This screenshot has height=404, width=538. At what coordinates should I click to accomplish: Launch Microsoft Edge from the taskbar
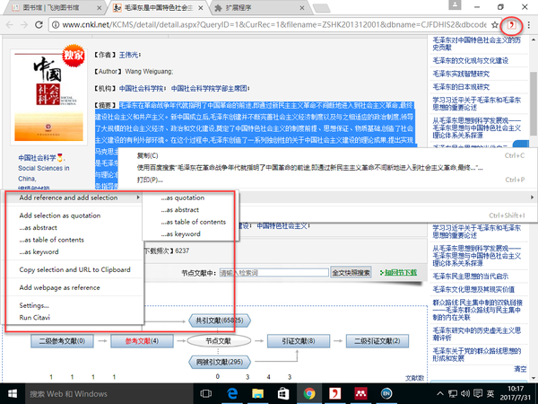coord(232,394)
